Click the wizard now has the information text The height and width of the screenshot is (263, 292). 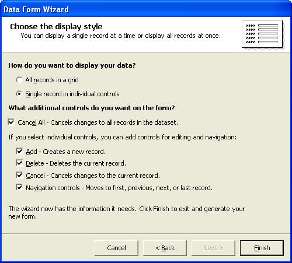127,212
